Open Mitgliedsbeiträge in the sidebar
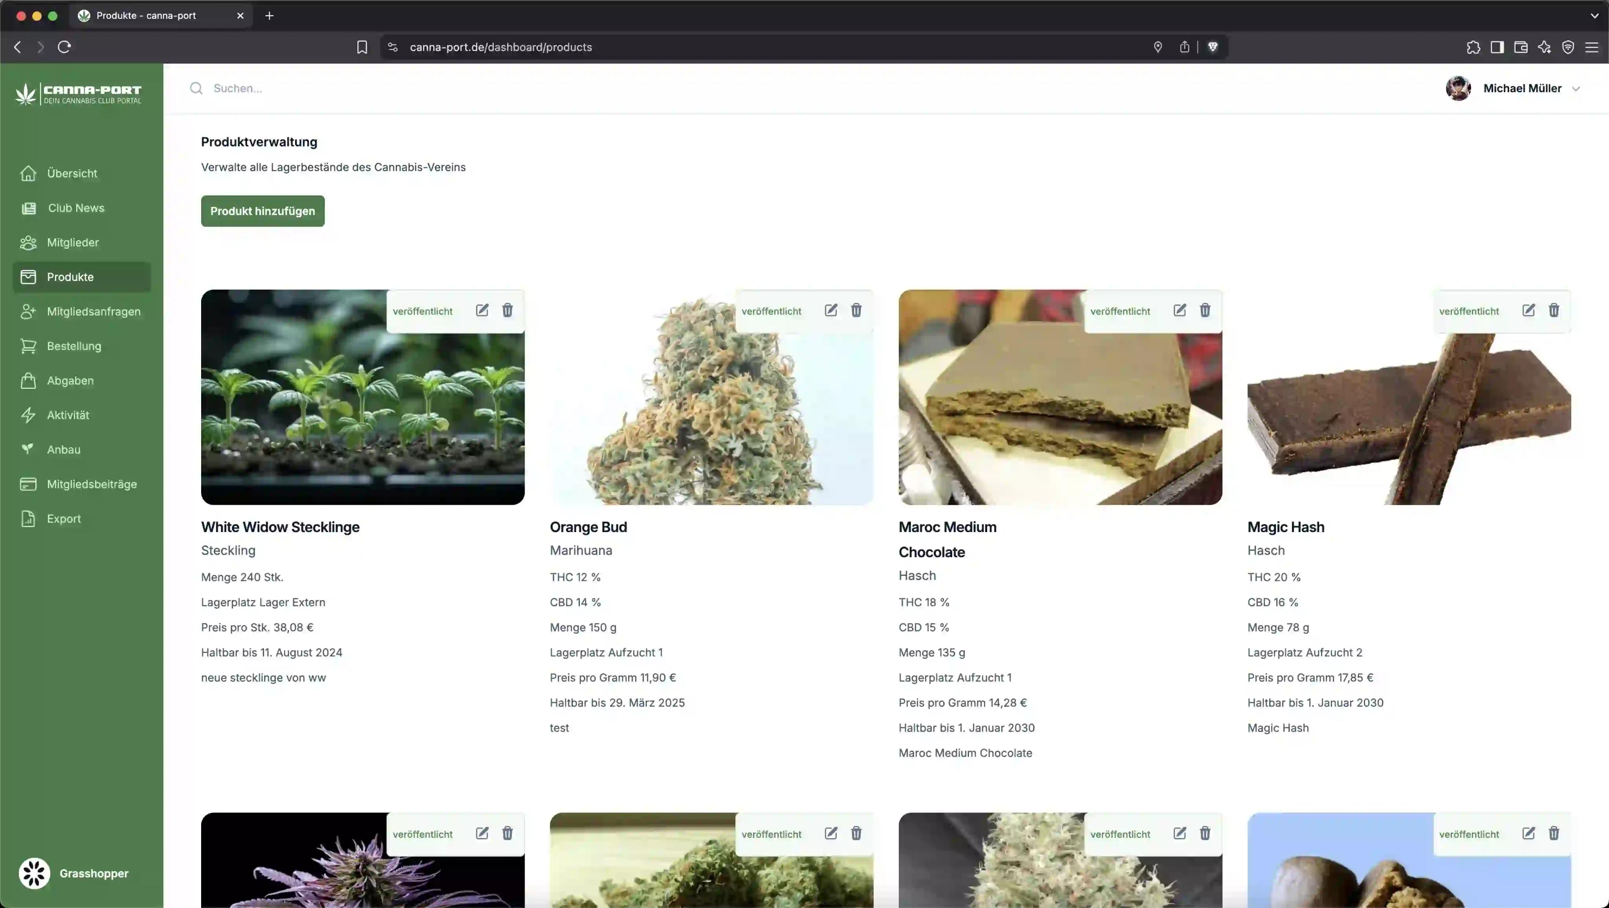 point(81,484)
